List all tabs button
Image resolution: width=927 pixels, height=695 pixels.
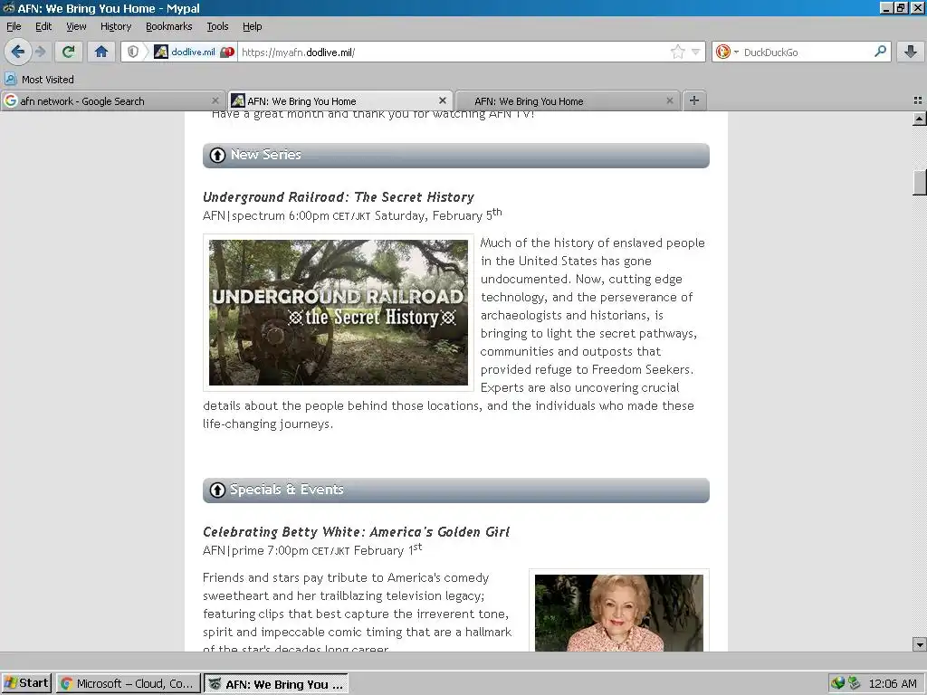(918, 100)
